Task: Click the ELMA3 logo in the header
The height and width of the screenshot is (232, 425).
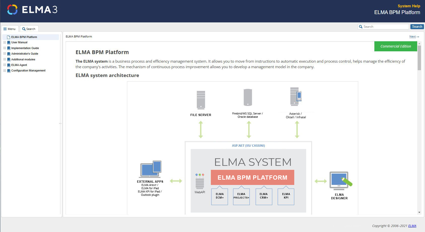Action: point(32,10)
